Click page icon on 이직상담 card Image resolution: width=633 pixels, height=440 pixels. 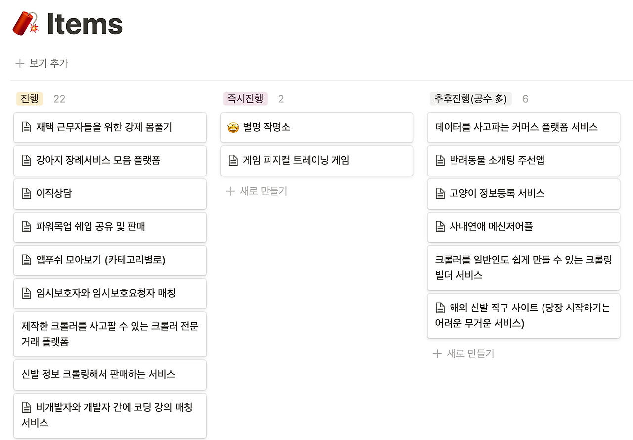pos(27,194)
